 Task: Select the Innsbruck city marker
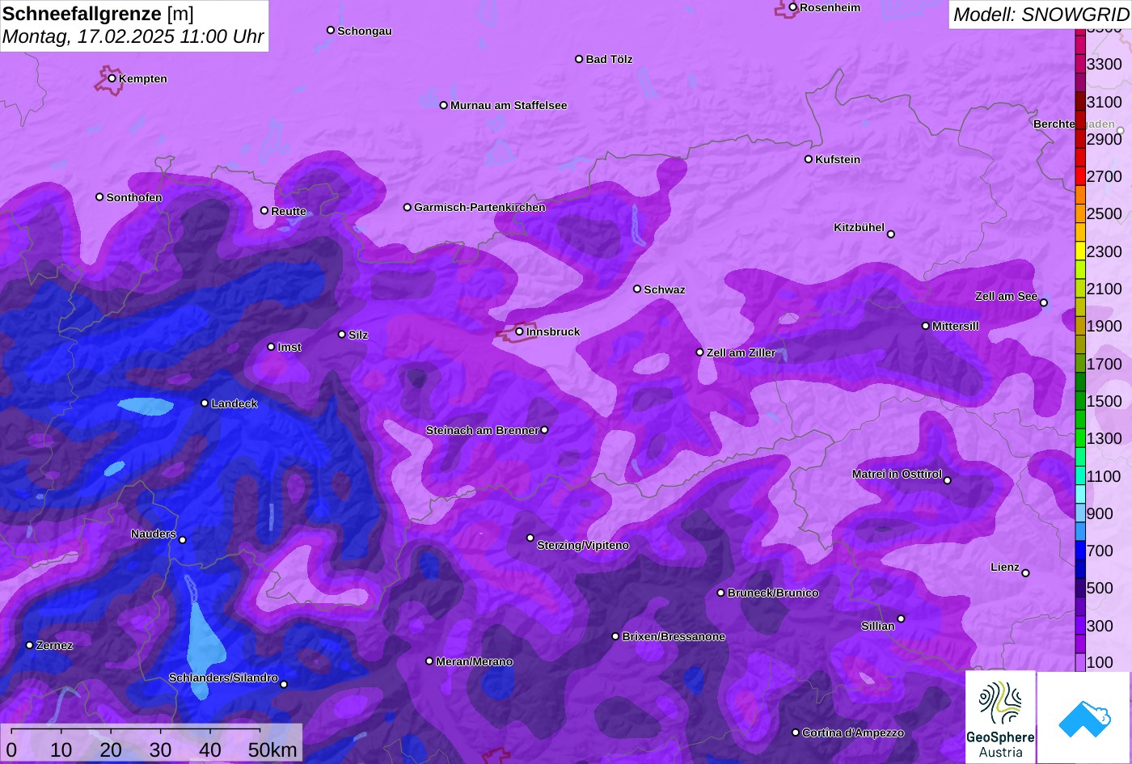[519, 331]
